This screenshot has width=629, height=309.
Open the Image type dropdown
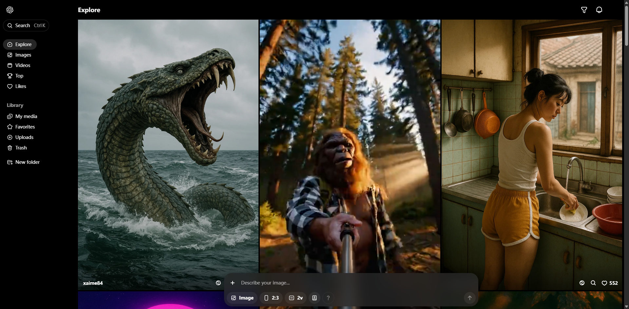pos(242,298)
